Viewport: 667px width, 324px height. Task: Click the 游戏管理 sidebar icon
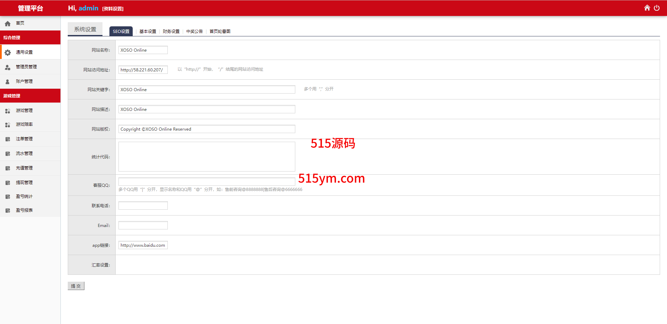8,111
